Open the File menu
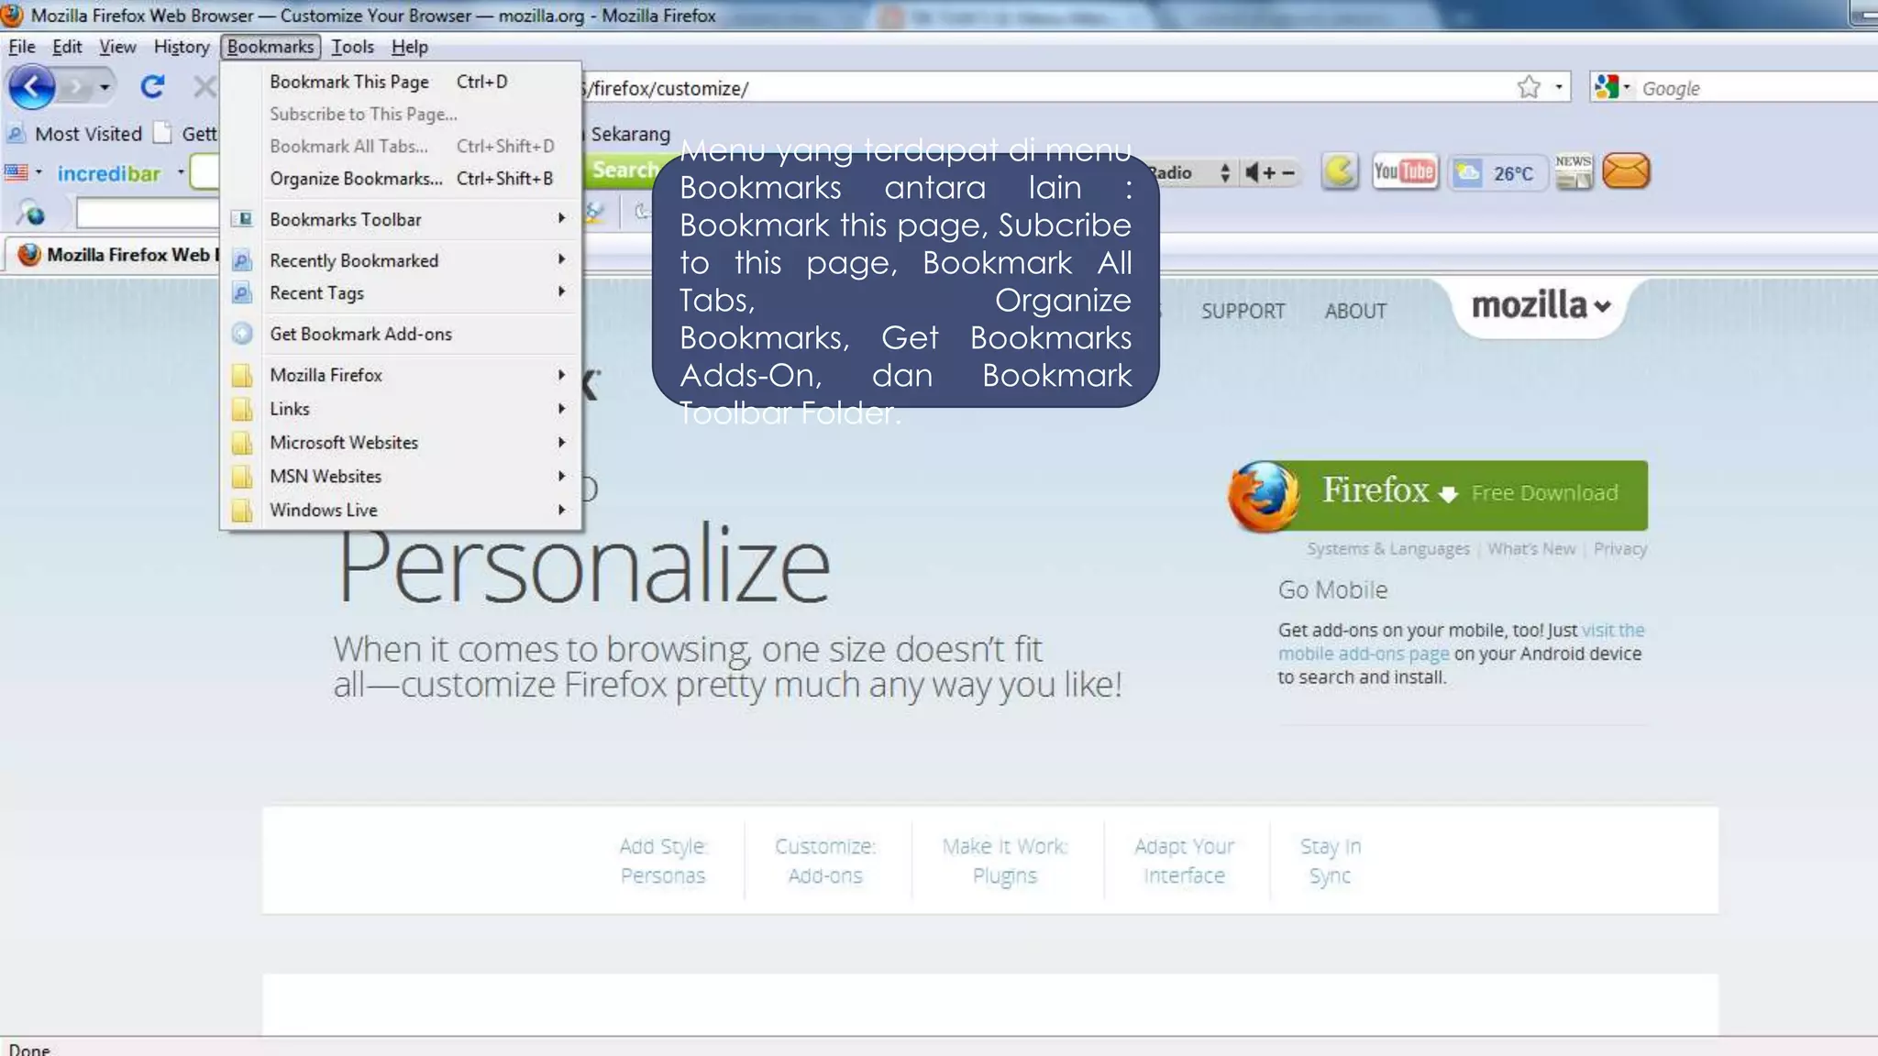Screen dimensions: 1878x1056 click(22, 47)
